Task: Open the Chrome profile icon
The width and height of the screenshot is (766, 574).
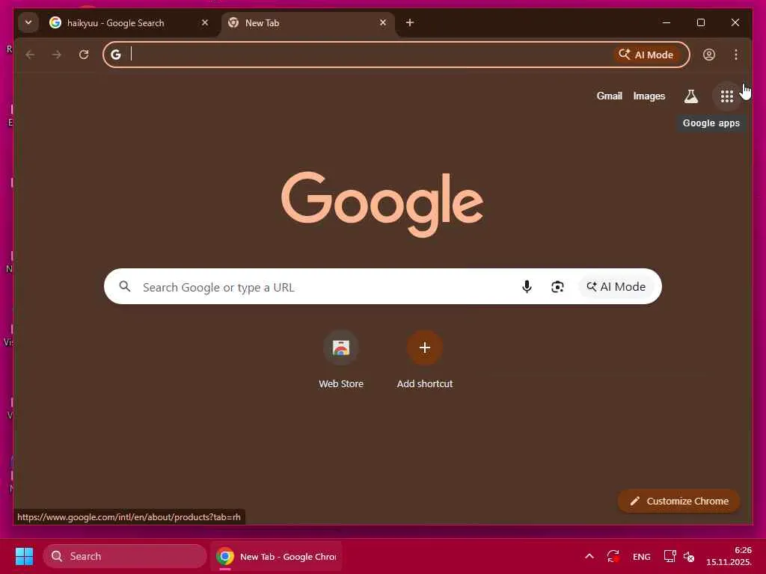Action: [x=709, y=55]
